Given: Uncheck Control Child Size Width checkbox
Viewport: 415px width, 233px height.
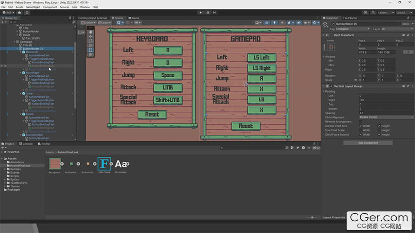Looking at the screenshot, I should [x=361, y=126].
